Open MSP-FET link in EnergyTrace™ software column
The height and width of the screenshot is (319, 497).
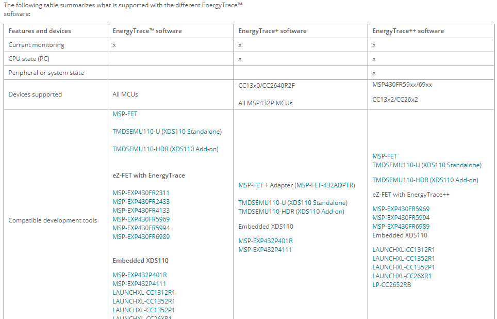[125, 114]
